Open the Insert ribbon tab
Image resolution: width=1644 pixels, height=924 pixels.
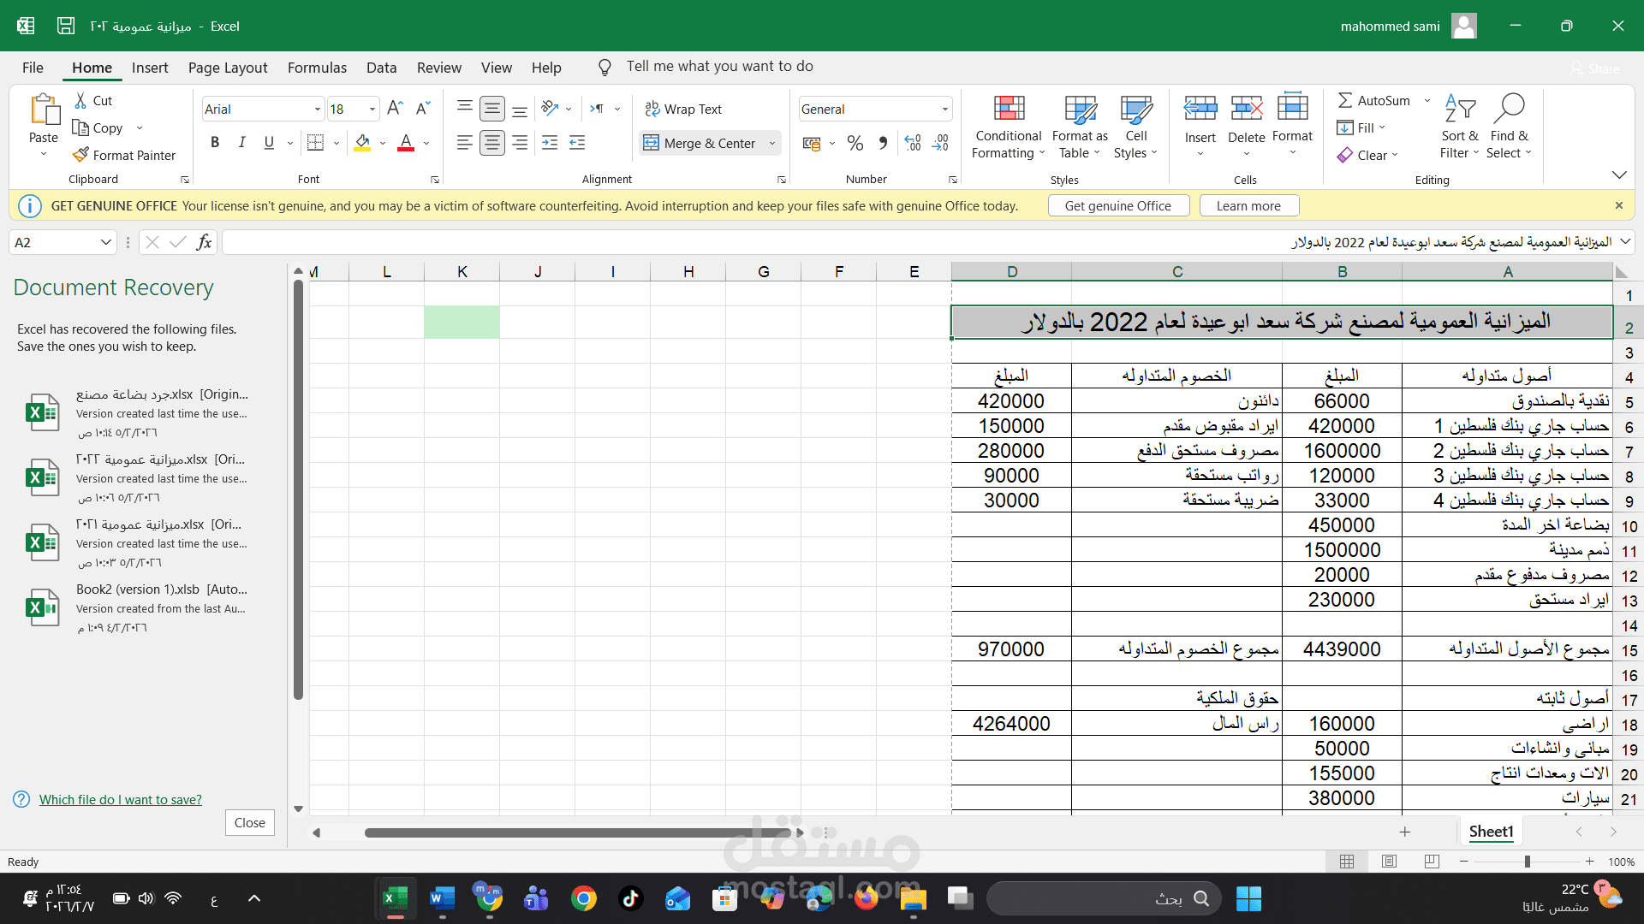click(150, 67)
